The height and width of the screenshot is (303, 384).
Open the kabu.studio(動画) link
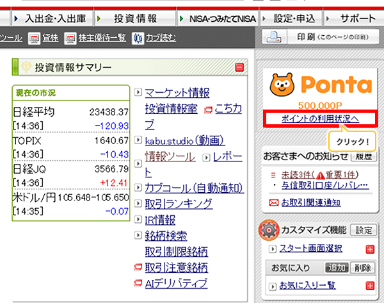[185, 140]
